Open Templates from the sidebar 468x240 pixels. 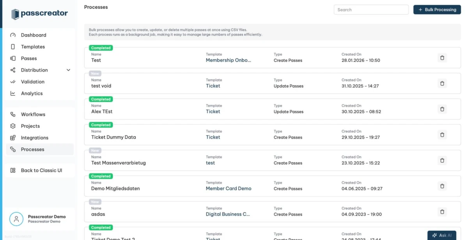click(x=40, y=47)
